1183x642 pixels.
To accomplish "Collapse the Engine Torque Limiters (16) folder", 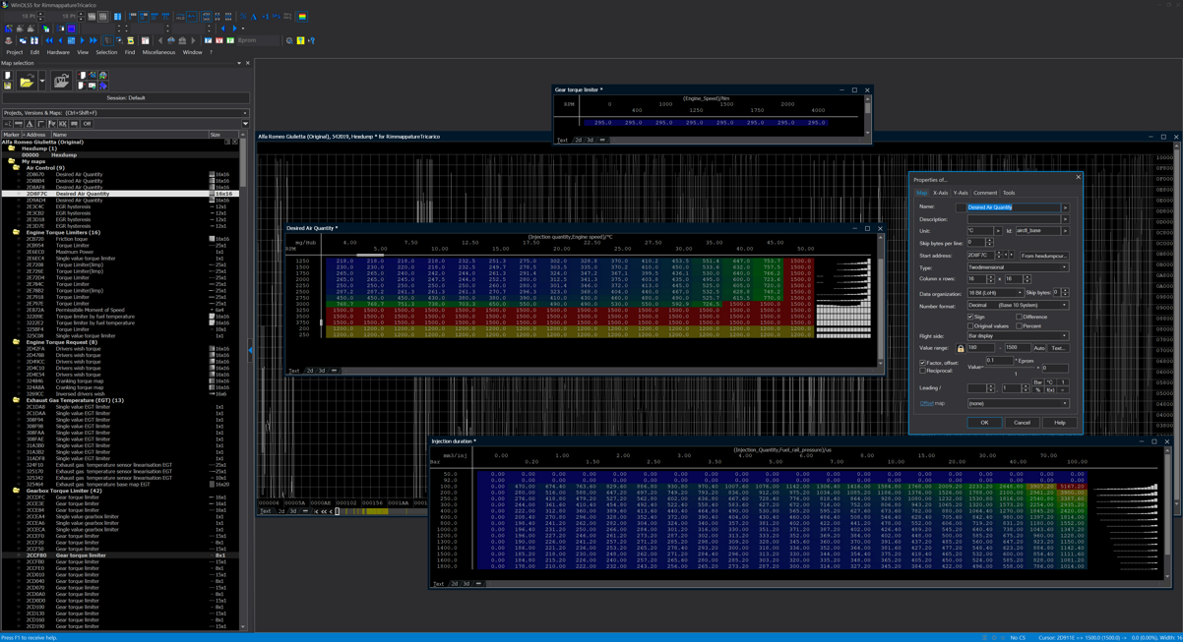I will point(17,233).
